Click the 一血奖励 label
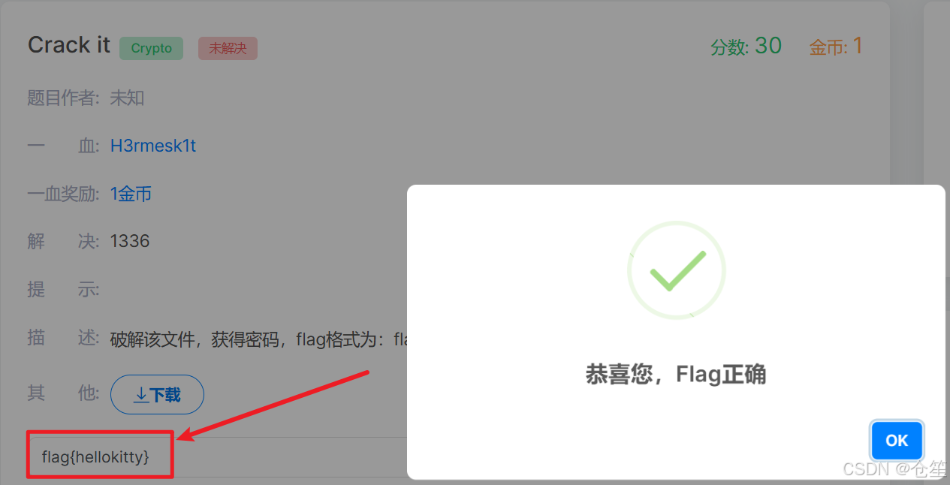 63,194
